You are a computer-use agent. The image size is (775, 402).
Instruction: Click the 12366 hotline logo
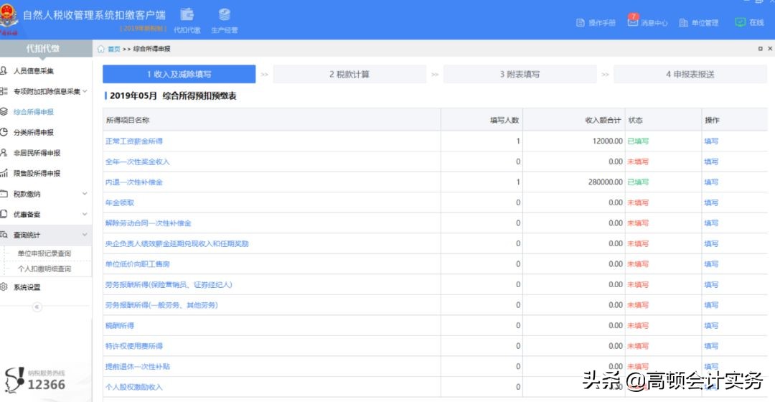(34, 380)
